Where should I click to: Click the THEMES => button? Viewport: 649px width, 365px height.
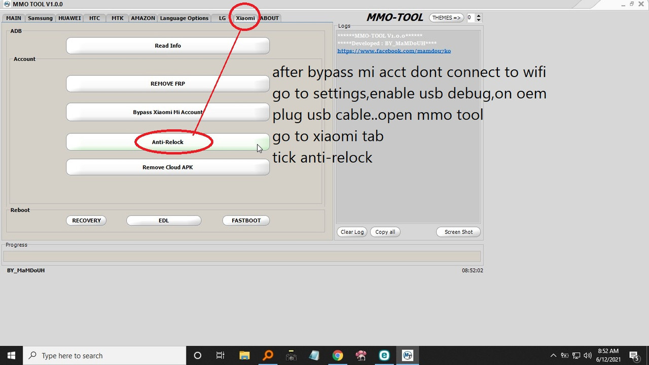446,18
